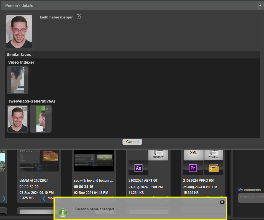Click the Premiere Pro icon on PPRO card

click(193, 168)
